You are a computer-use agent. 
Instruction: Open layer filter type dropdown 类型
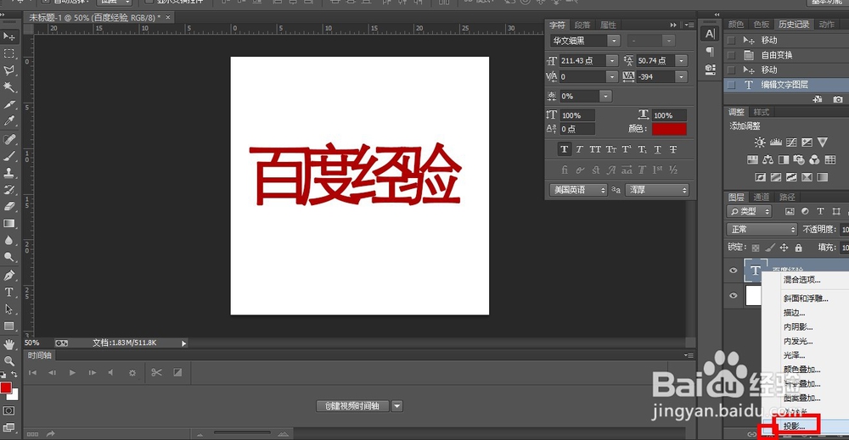(750, 211)
